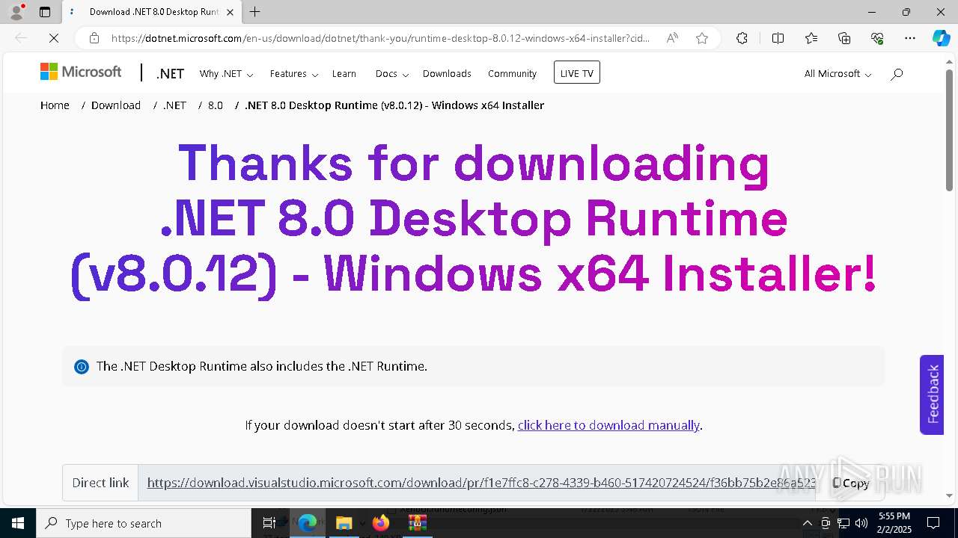Activate Read aloud icon in address bar

[x=672, y=38]
